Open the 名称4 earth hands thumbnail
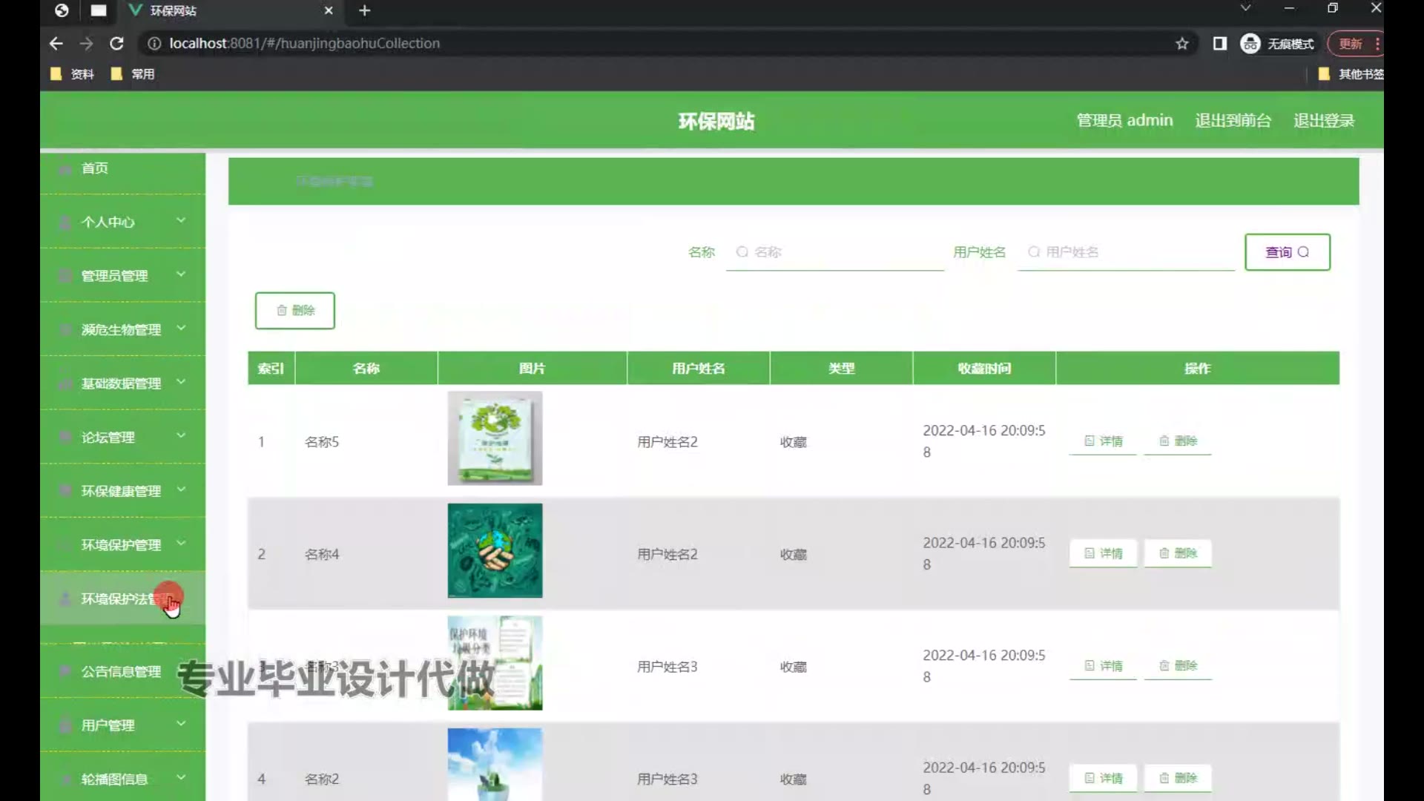Viewport: 1424px width, 801px height. [x=495, y=550]
